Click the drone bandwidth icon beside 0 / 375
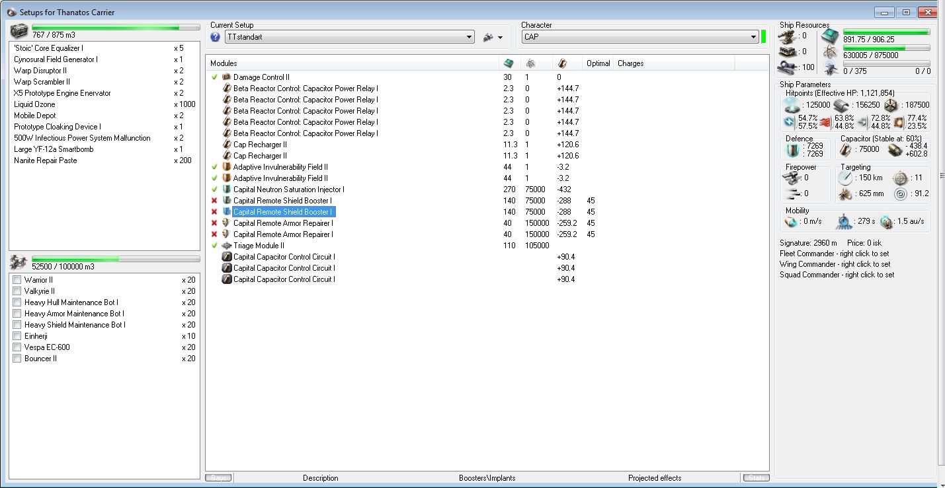 pyautogui.click(x=830, y=67)
